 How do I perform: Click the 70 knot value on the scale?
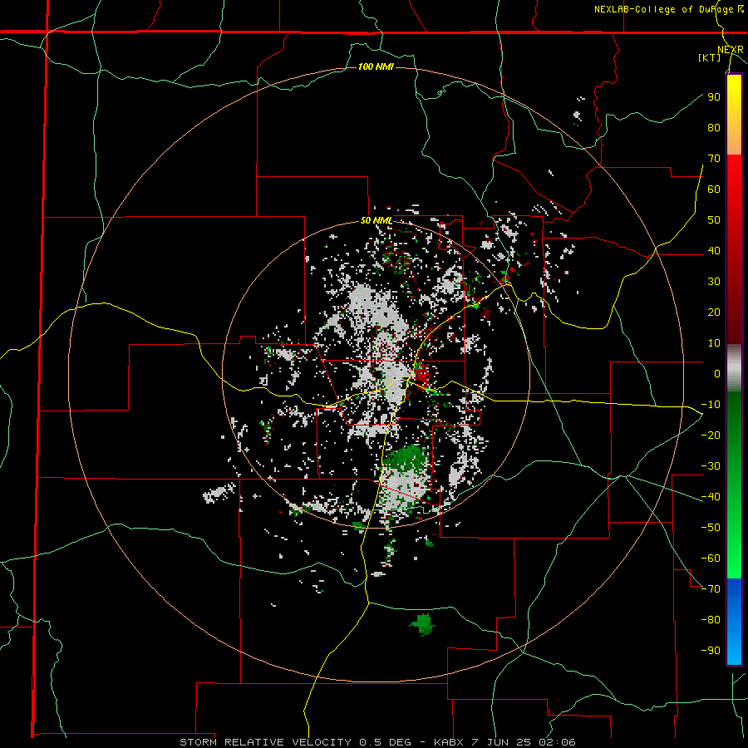(714, 159)
